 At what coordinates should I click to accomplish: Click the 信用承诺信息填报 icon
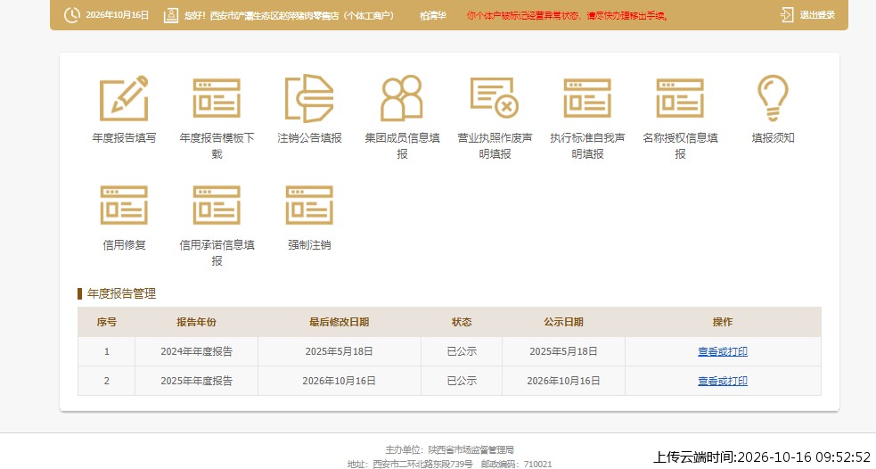[x=217, y=205]
